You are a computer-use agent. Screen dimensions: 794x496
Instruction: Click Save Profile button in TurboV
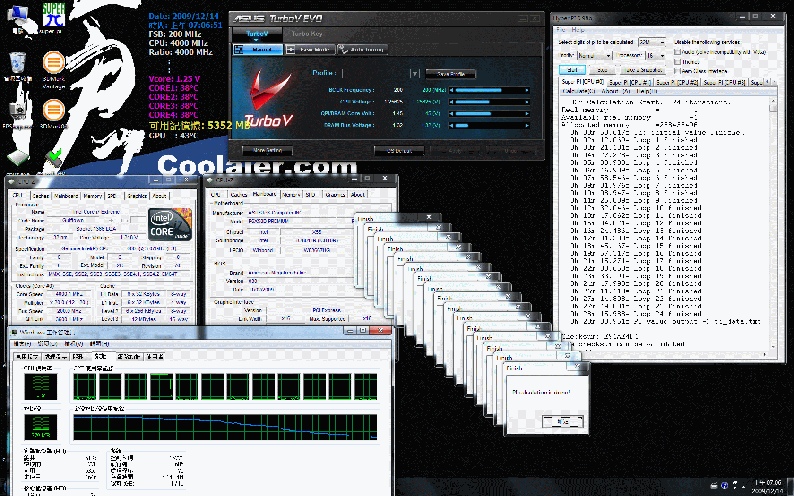pos(450,74)
